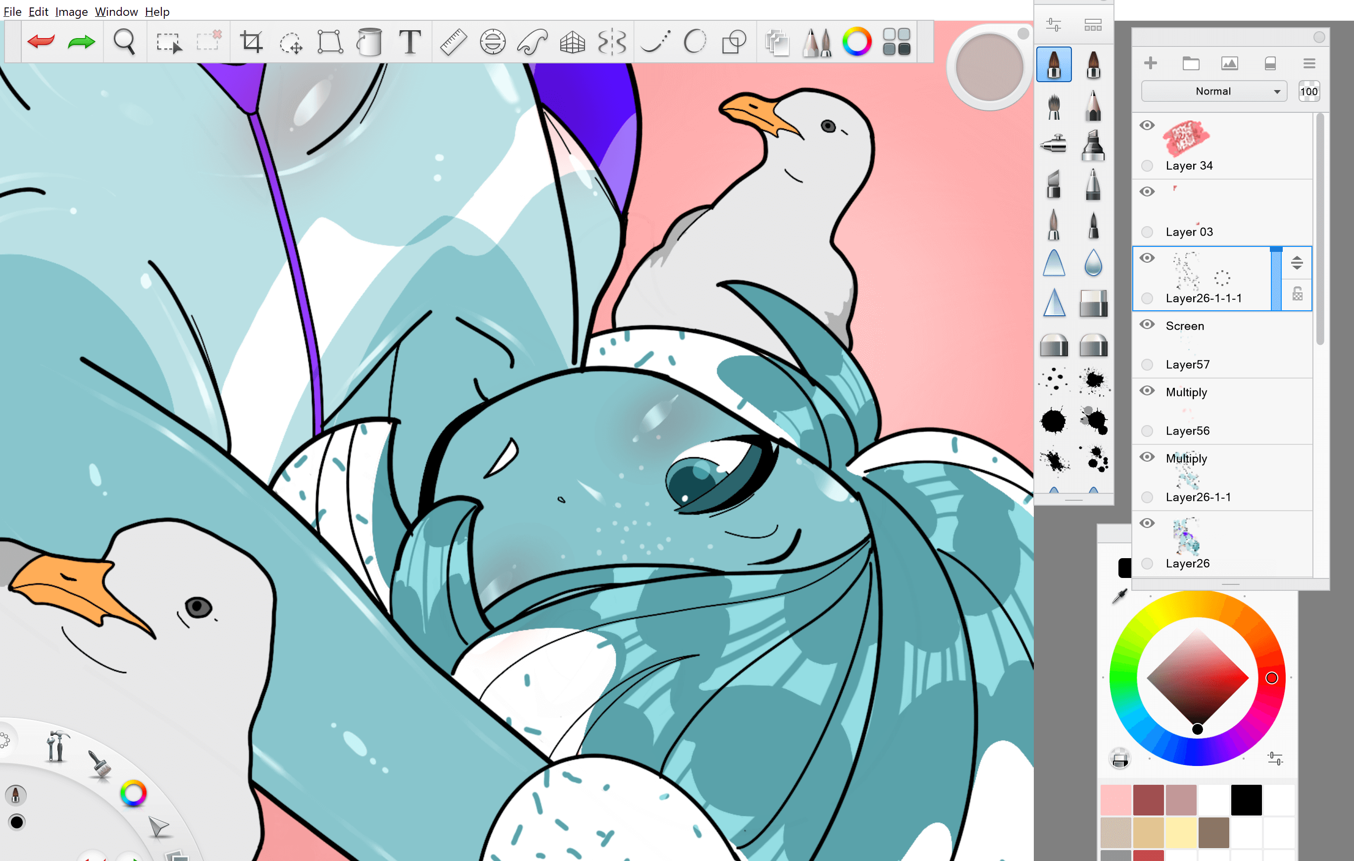Expand the Layer26-1-1-1 reorder handle
The image size is (1354, 861).
[x=1297, y=263]
